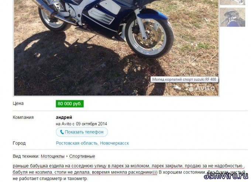The image size is (251, 182).
Task: Click the green 80 000 руб. price badge
Action: tap(70, 104)
